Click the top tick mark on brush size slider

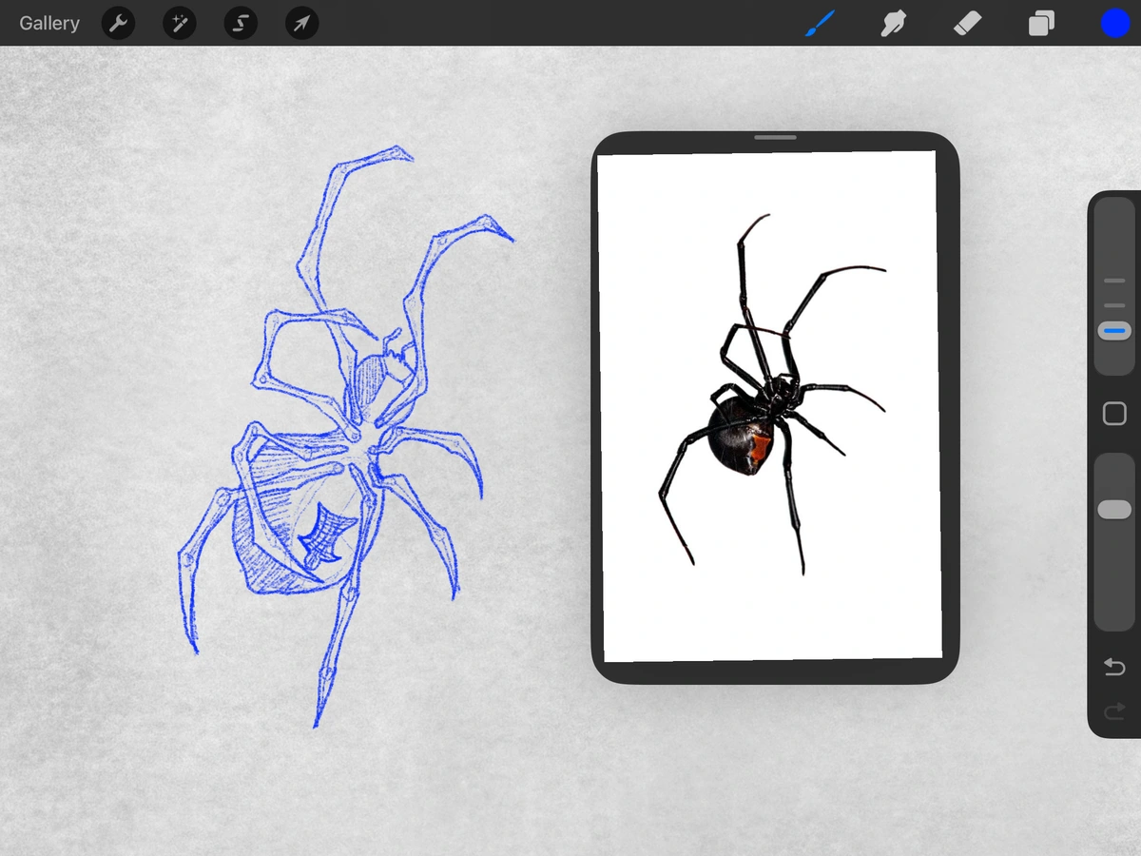[x=1113, y=281]
